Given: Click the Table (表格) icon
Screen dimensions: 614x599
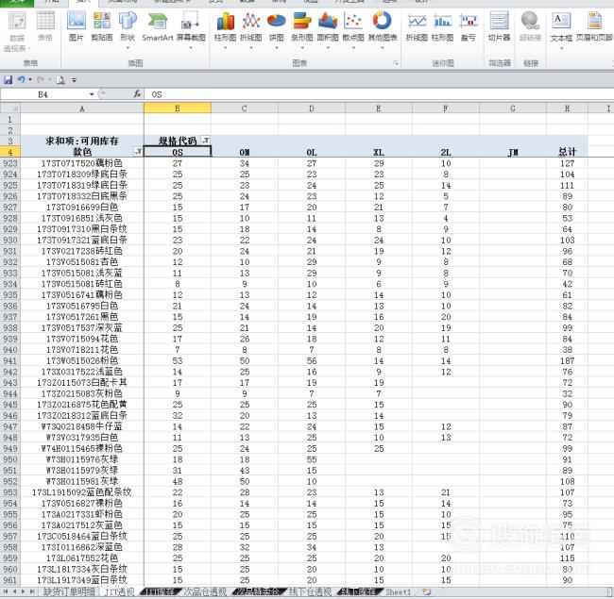Looking at the screenshot, I should coord(45,25).
